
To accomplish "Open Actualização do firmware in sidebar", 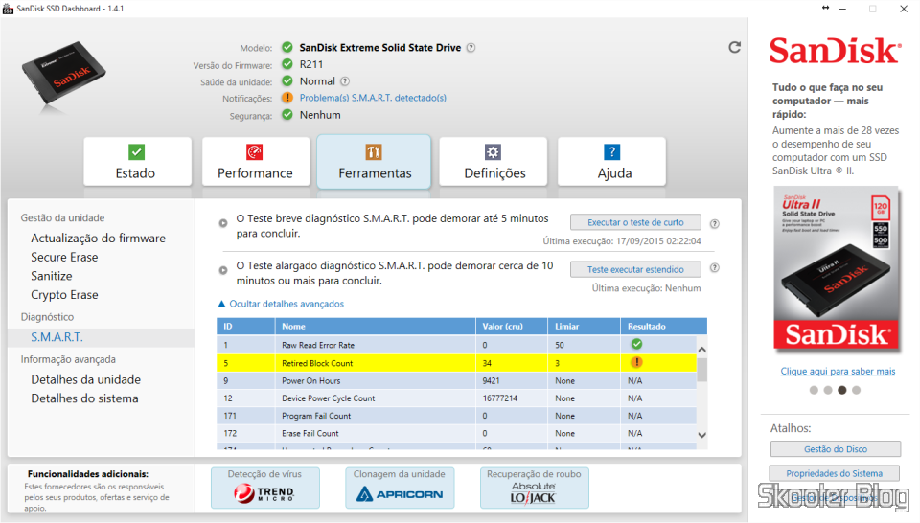I will (x=98, y=239).
